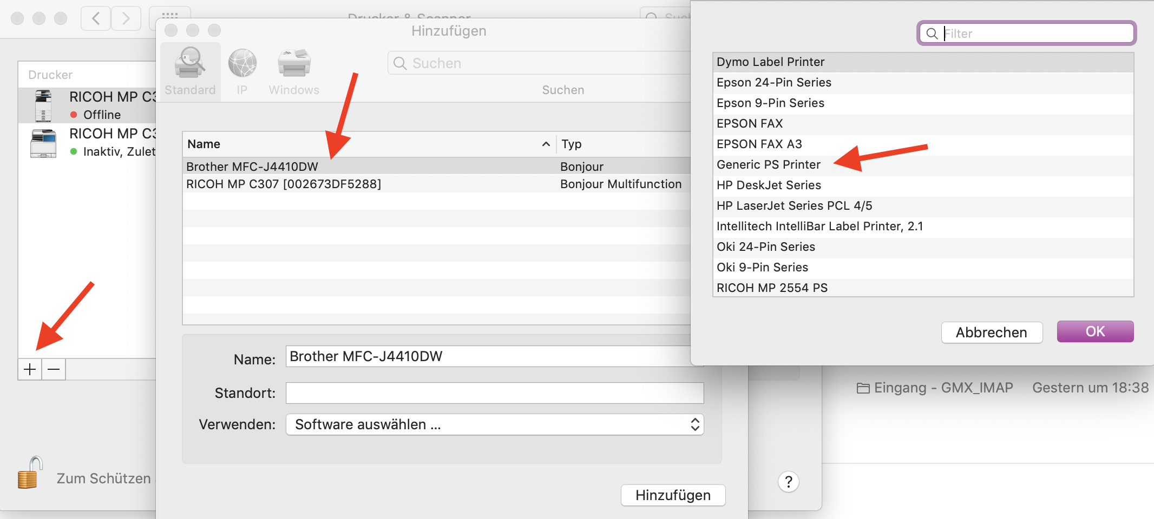This screenshot has height=519, width=1154.
Task: Select Oki 24-Pin Series driver
Action: coord(923,247)
